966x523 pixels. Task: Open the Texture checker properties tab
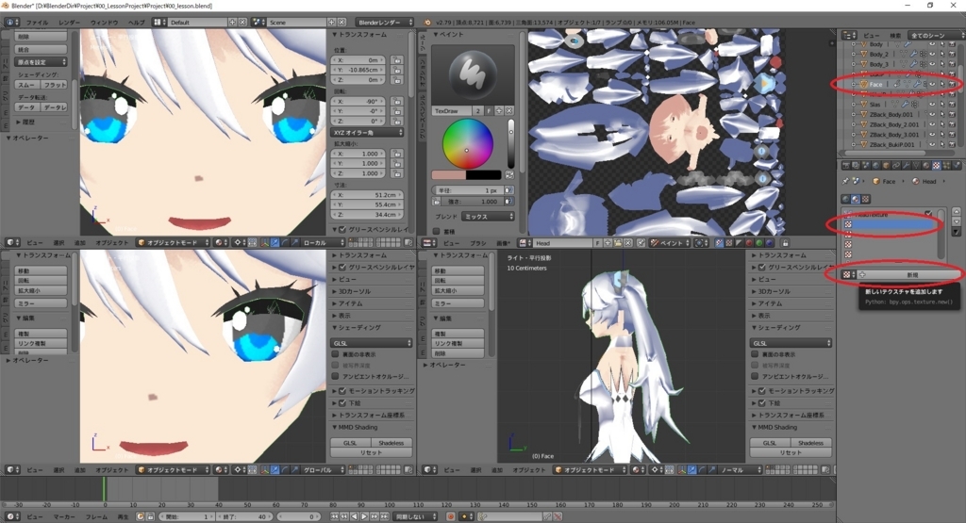937,165
